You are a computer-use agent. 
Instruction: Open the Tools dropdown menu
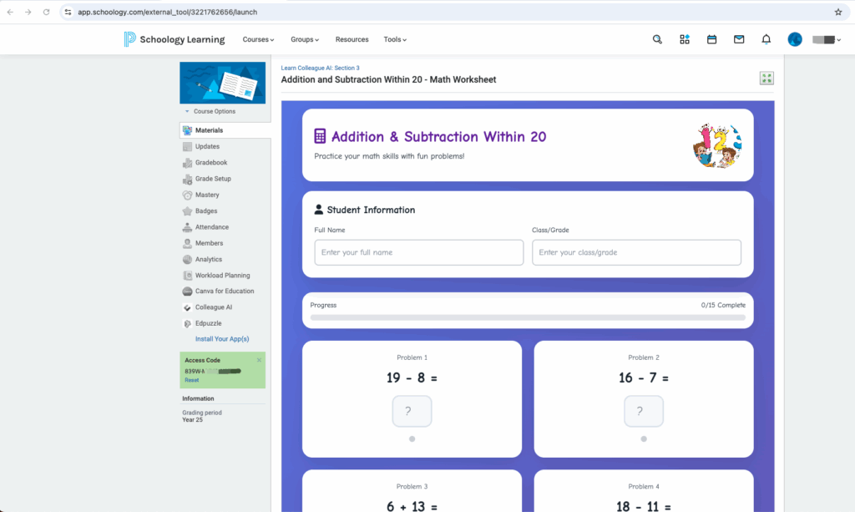395,39
